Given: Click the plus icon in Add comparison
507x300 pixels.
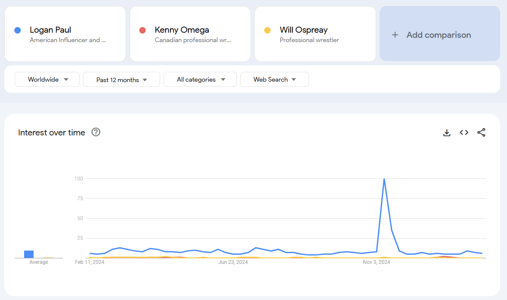Looking at the screenshot, I should (395, 35).
